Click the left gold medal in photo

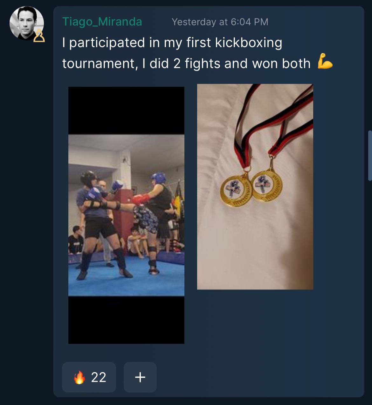pyautogui.click(x=236, y=190)
